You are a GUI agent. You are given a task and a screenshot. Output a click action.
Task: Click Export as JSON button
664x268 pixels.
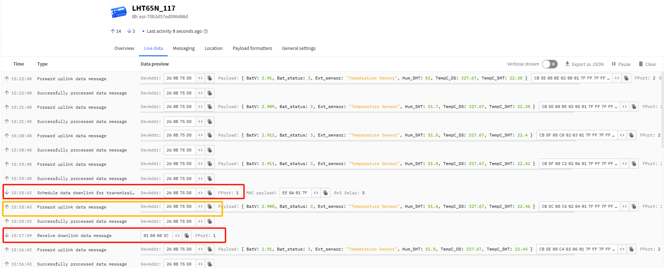pos(584,64)
